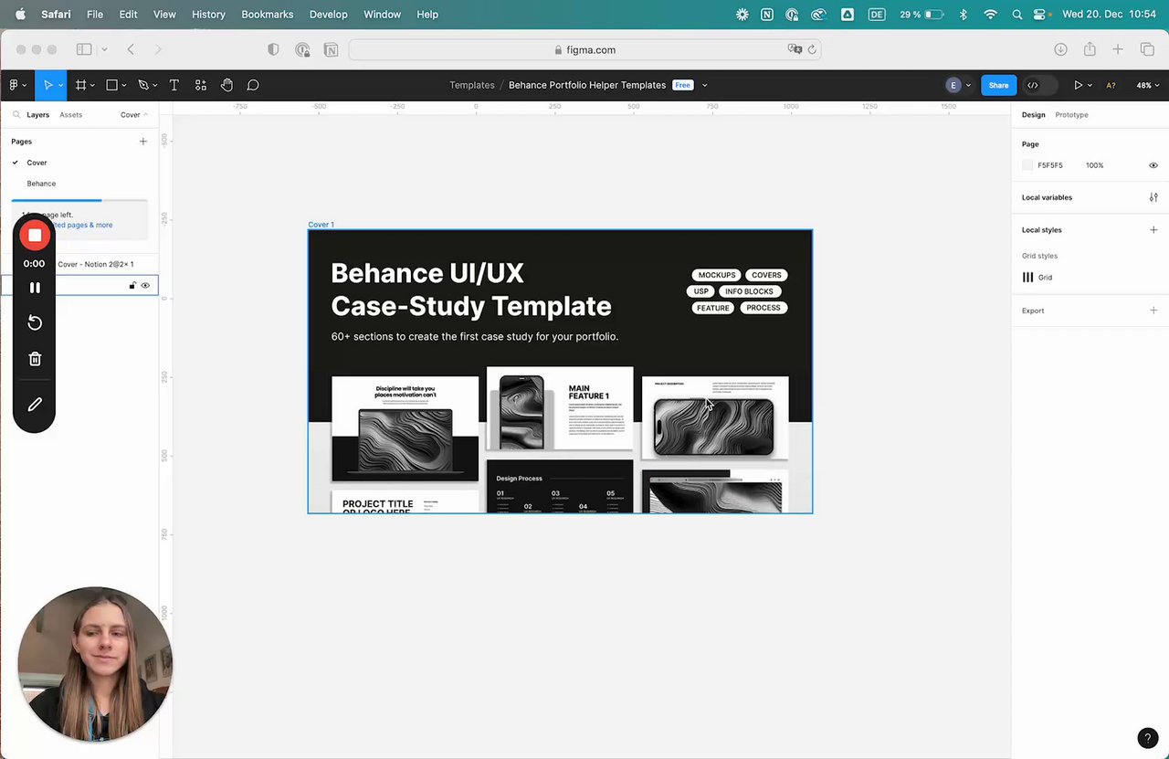This screenshot has height=759, width=1169.
Task: Open the Resources tool
Action: pyautogui.click(x=200, y=85)
